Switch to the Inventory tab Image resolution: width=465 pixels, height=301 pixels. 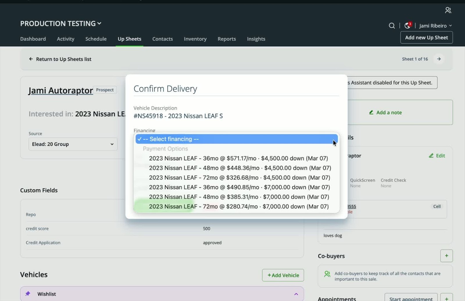(195, 39)
